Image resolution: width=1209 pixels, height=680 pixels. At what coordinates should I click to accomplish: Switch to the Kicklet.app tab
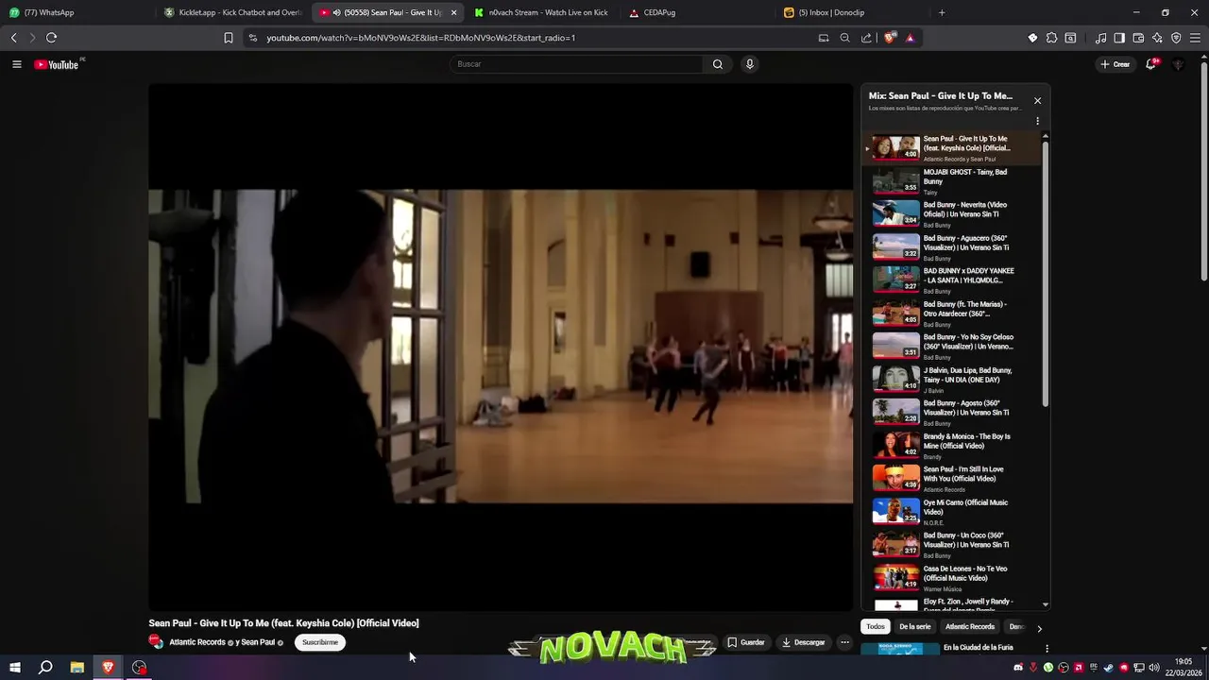(x=233, y=12)
